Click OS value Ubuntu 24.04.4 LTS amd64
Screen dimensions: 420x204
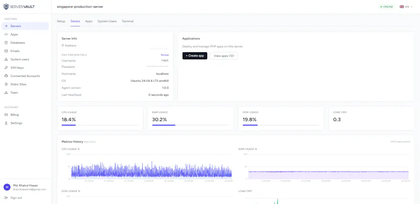150,81
